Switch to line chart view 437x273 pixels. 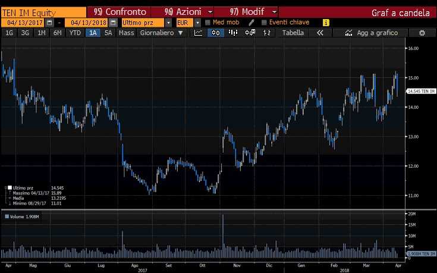[199, 33]
